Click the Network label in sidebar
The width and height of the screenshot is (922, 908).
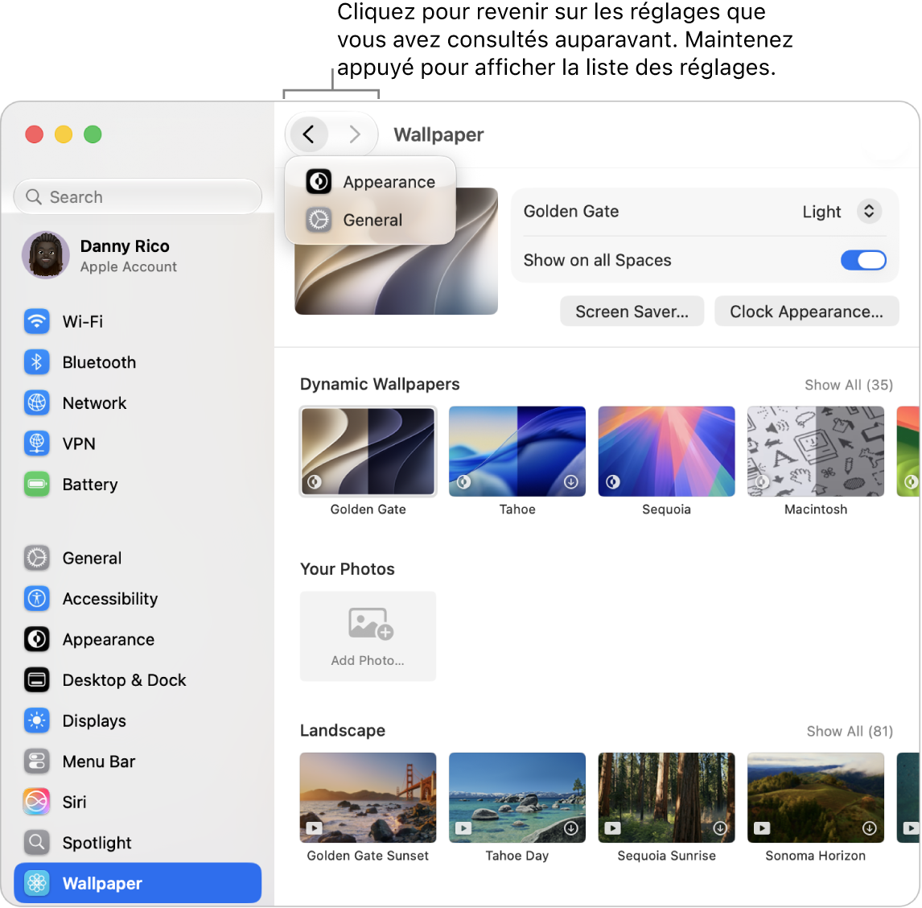tap(94, 403)
